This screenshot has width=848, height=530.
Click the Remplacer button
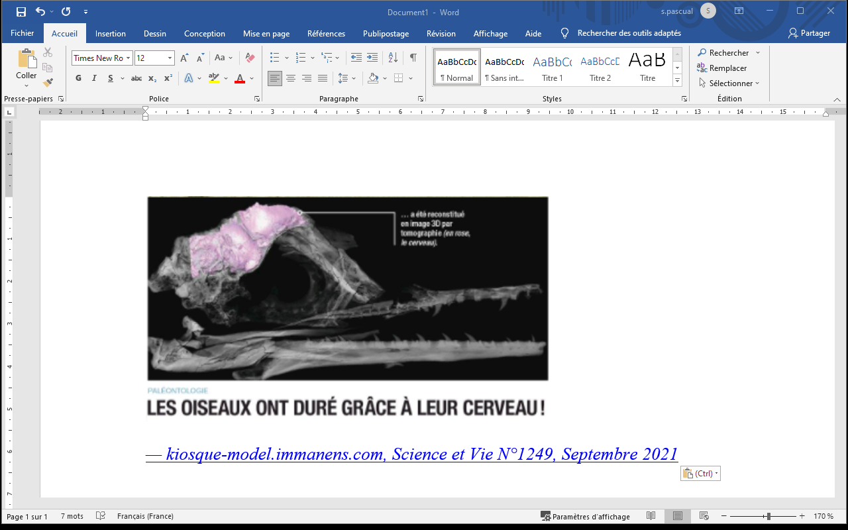click(721, 68)
